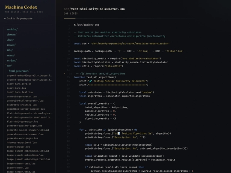Screen dimensions: 231x173
Task: Open the Machine Codex home title
Action: click(x=21, y=7)
